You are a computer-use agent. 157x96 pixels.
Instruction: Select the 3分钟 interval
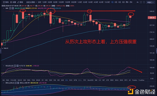(50, 2)
